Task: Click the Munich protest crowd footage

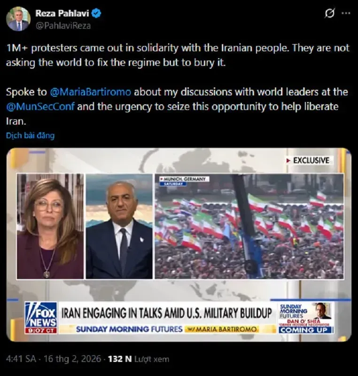Action: pyautogui.click(x=249, y=226)
